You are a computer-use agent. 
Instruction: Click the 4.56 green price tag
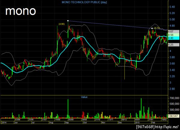(174, 35)
